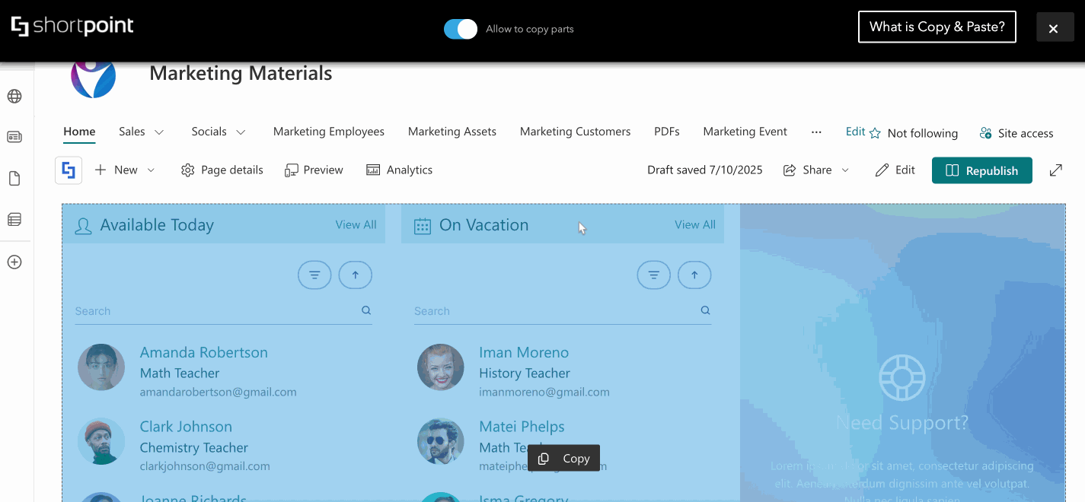The width and height of the screenshot is (1085, 502).
Task: Click Clark Johnson's profile photo
Action: tap(101, 441)
